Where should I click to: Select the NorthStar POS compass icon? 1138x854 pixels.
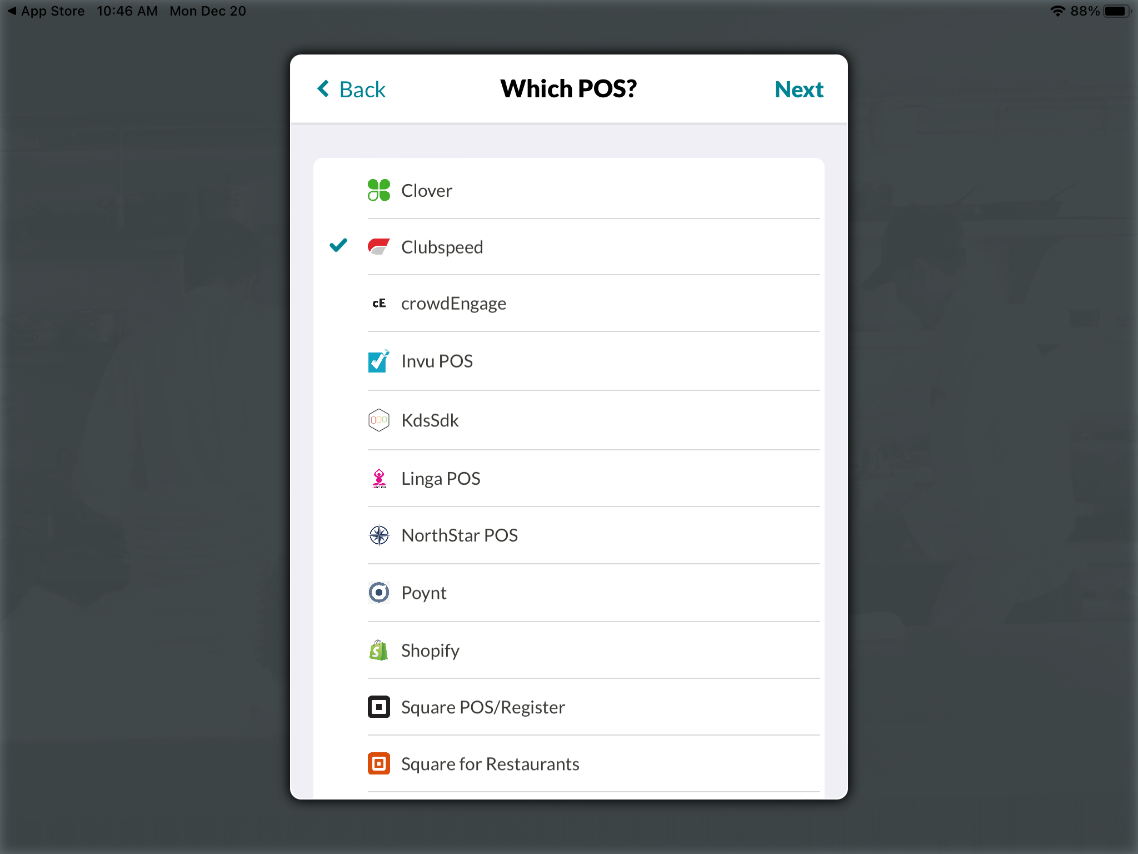click(x=379, y=535)
